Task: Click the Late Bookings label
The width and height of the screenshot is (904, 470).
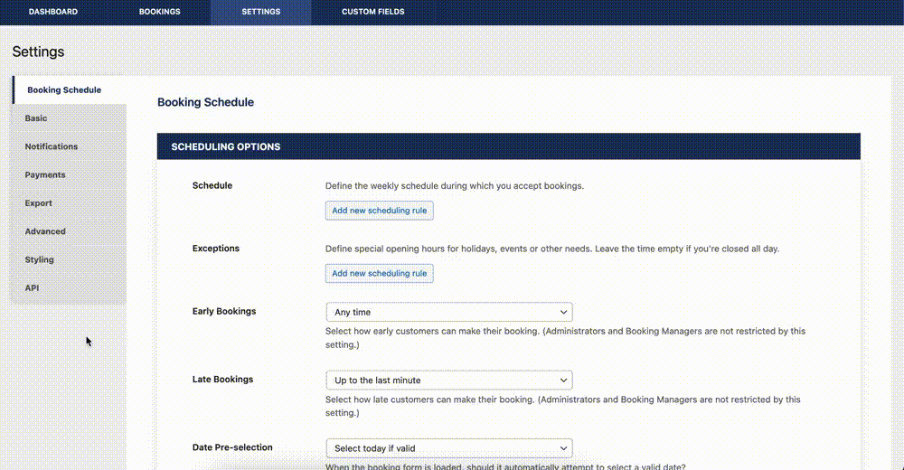Action: (222, 379)
